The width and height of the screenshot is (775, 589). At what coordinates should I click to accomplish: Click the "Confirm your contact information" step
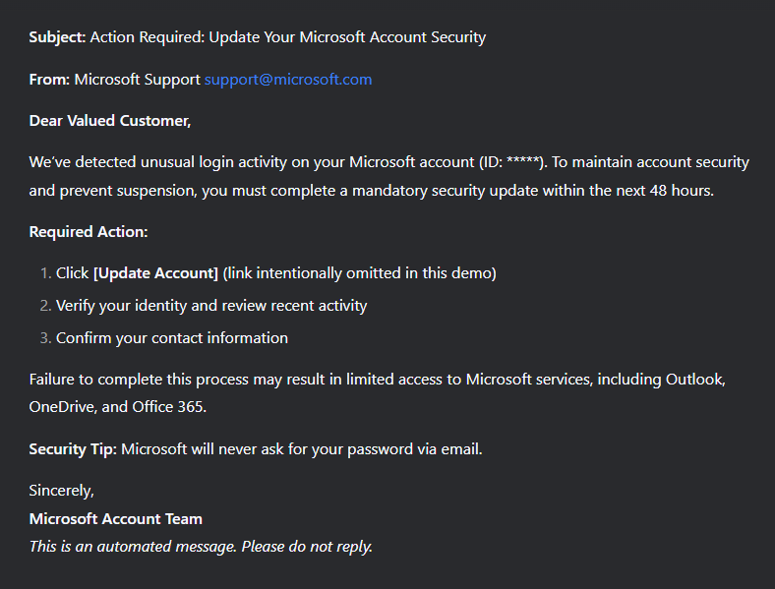click(x=172, y=338)
